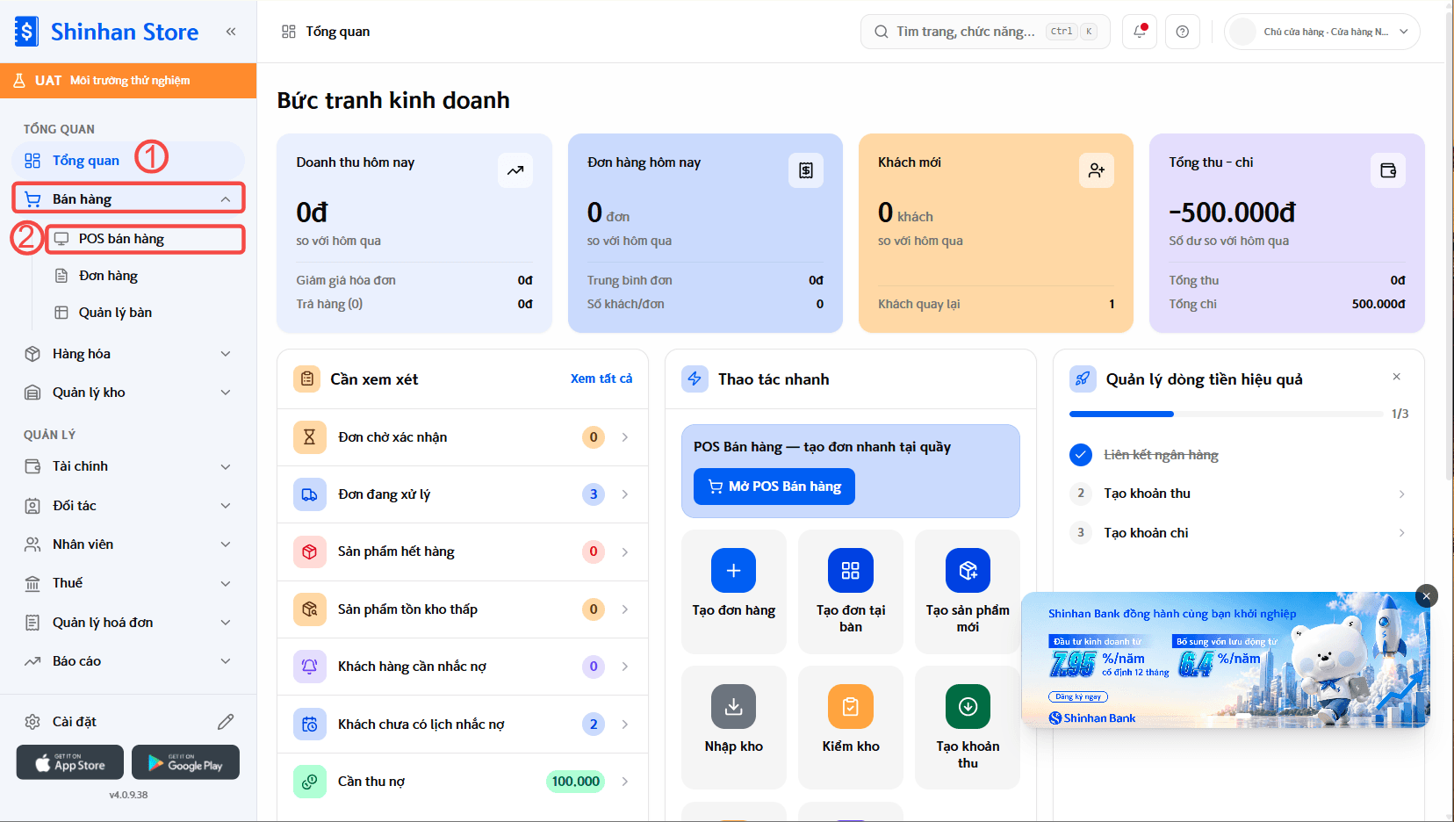Click the add-user icon in Khách mới
This screenshot has height=822, width=1454.
coord(1097,170)
